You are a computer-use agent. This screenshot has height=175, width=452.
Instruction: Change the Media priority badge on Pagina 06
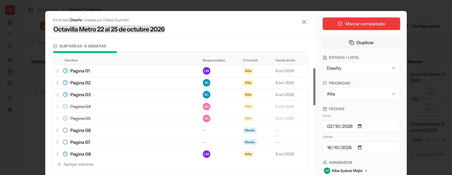click(250, 130)
